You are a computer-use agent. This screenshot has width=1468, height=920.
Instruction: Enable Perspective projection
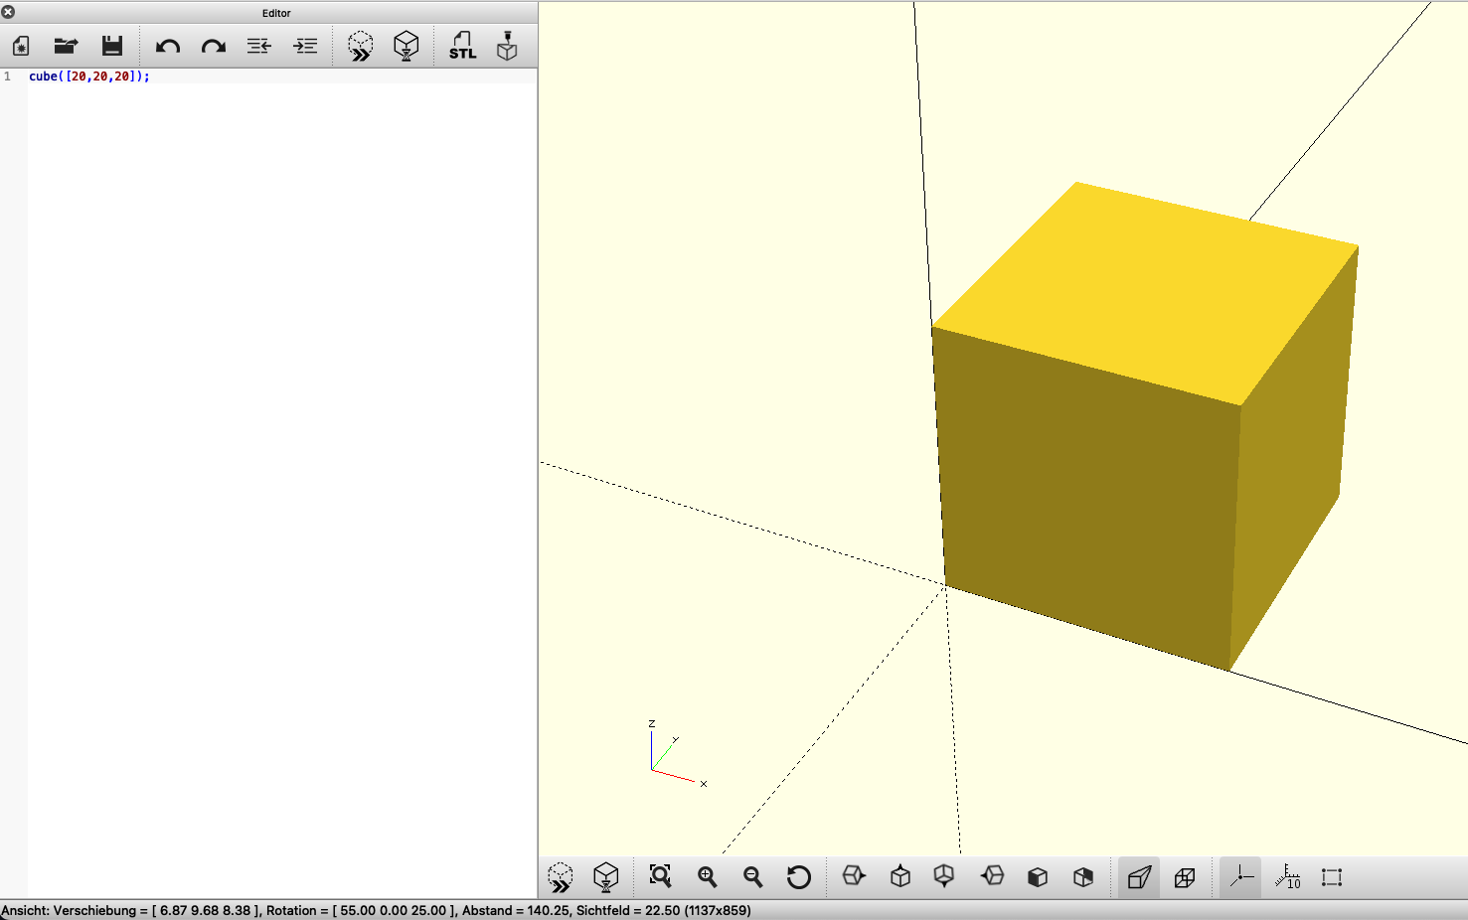(1139, 877)
